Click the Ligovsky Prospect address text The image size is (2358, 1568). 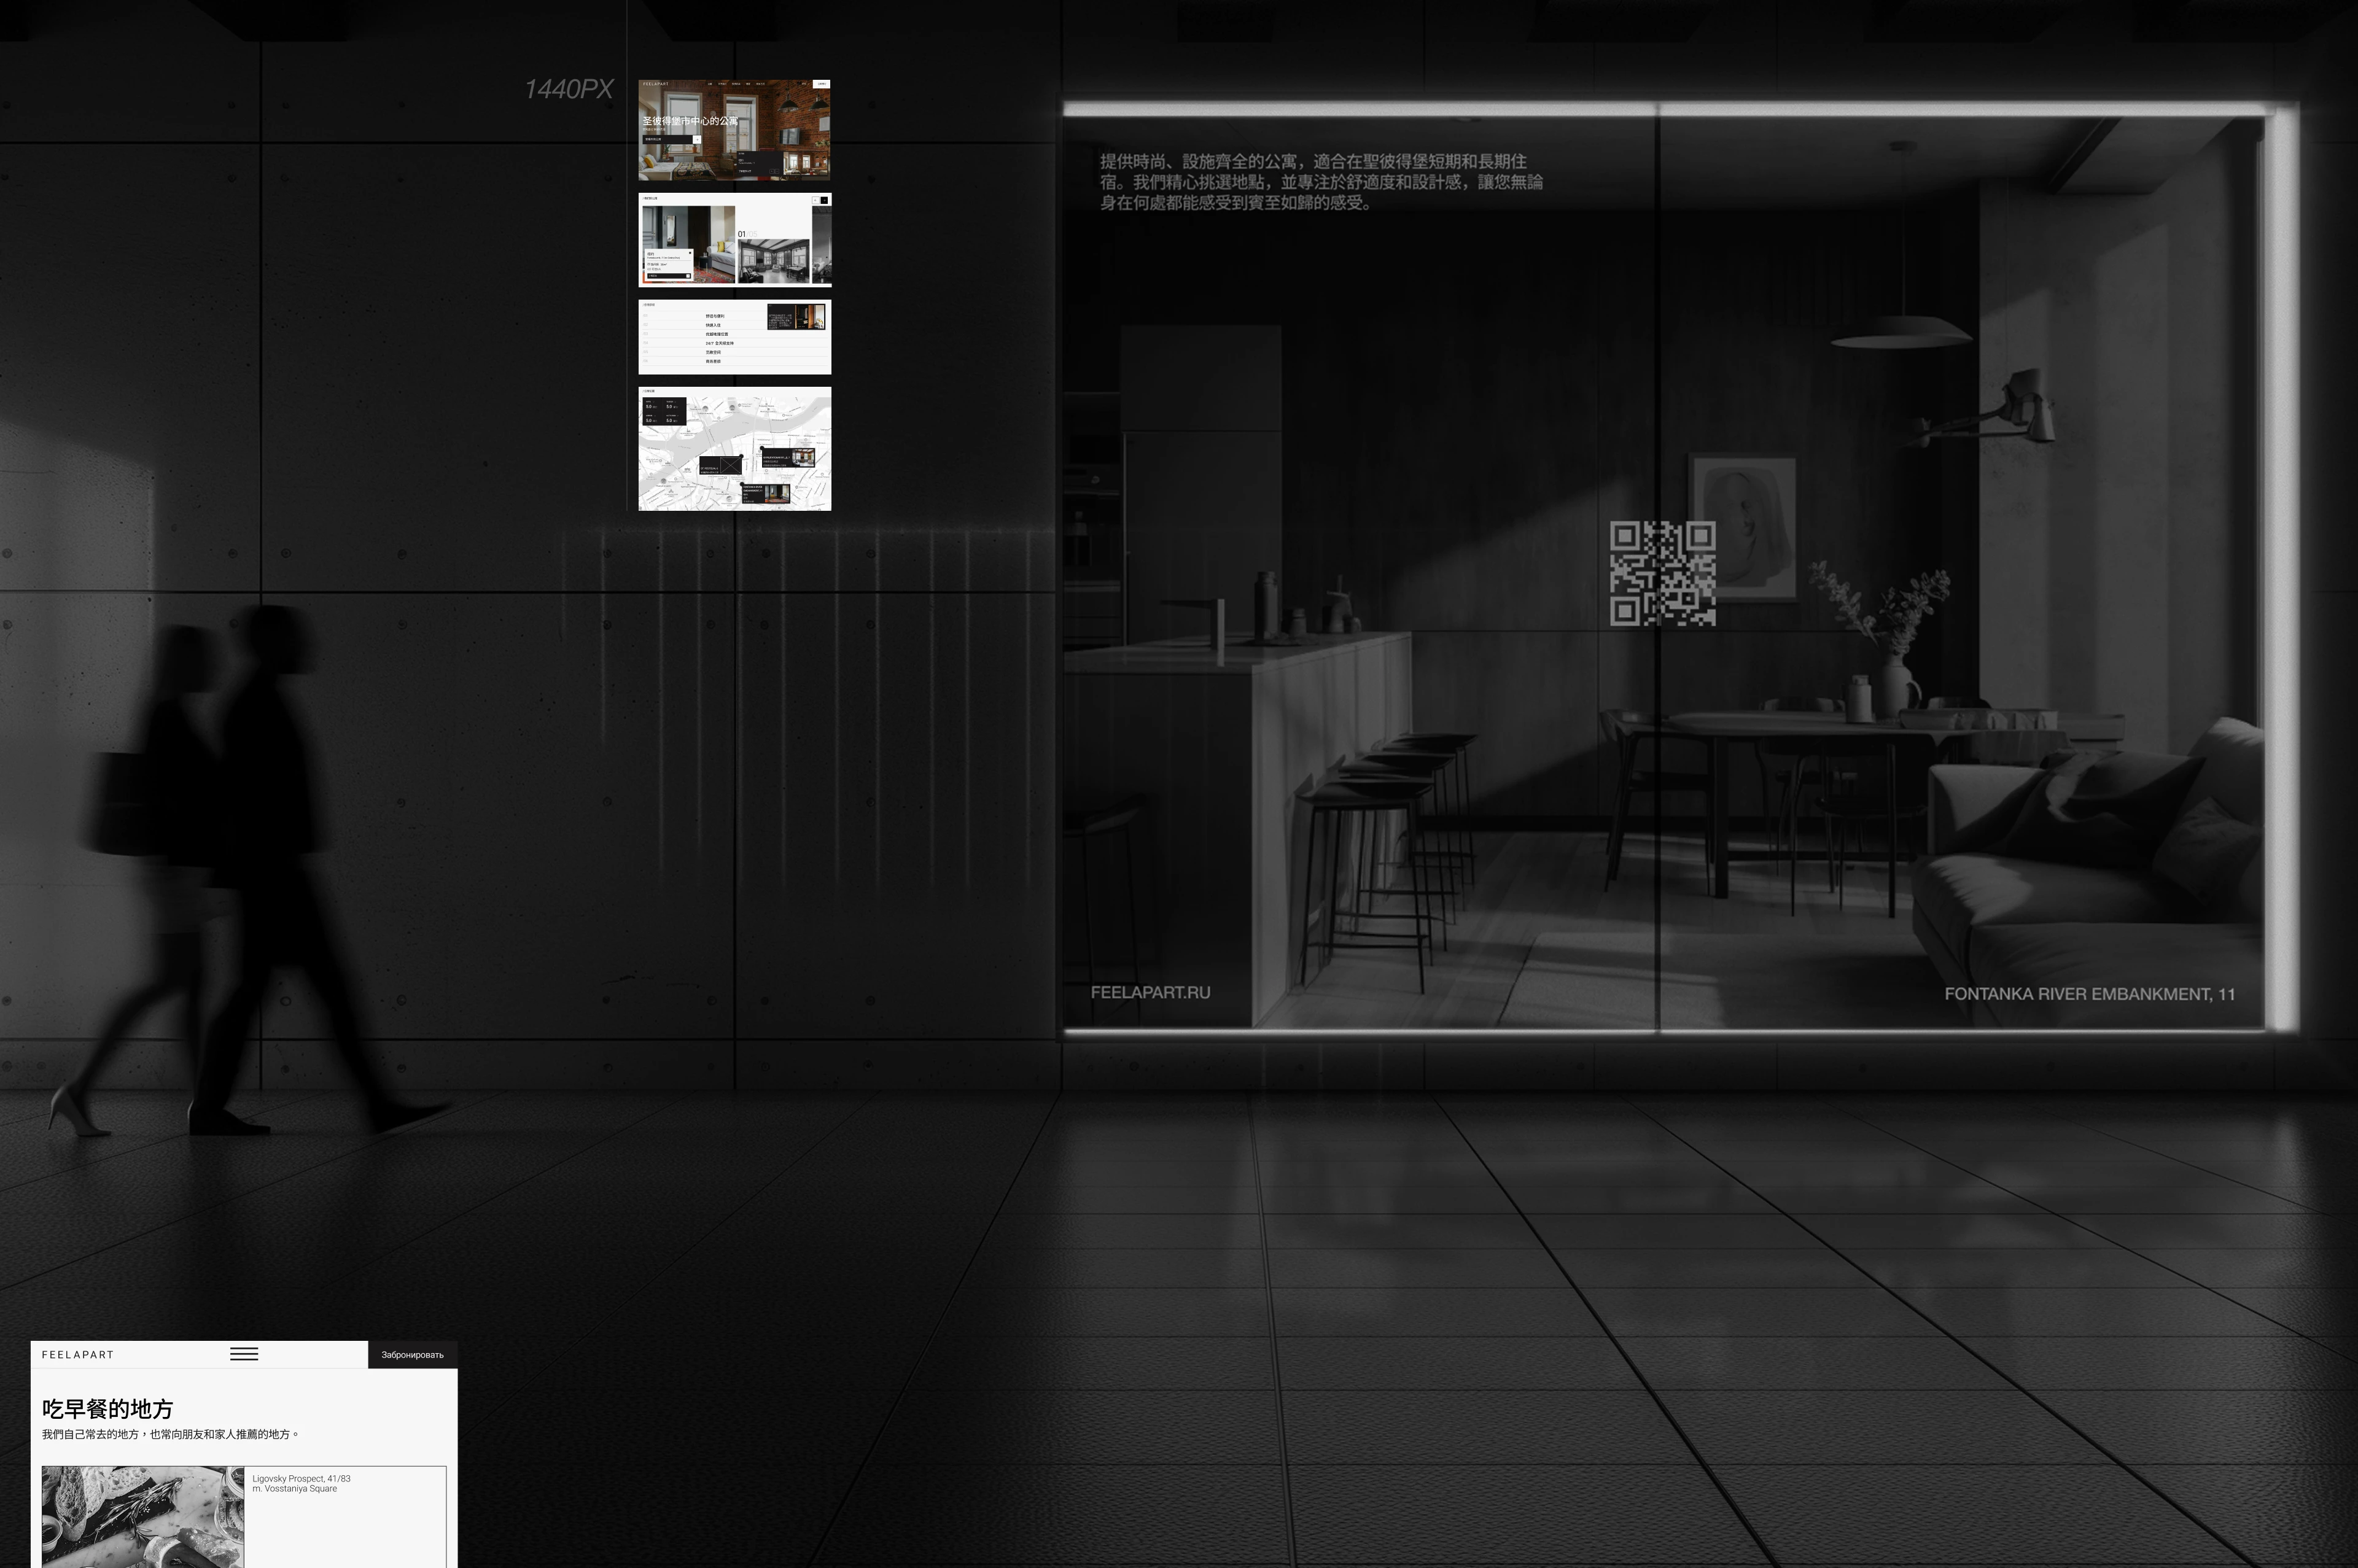(x=301, y=1478)
